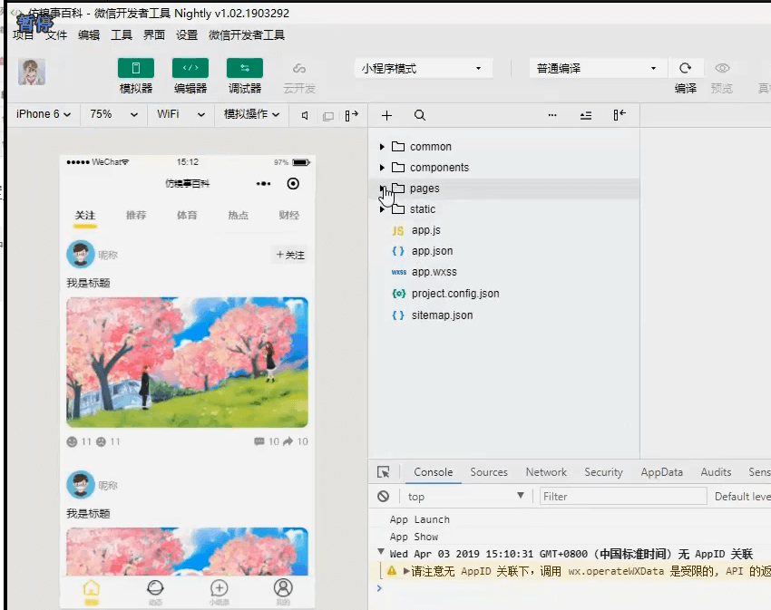Viewport: 771px width, 610px height.
Task: Toggle the 调试器 debugger panel button
Action: 244,68
